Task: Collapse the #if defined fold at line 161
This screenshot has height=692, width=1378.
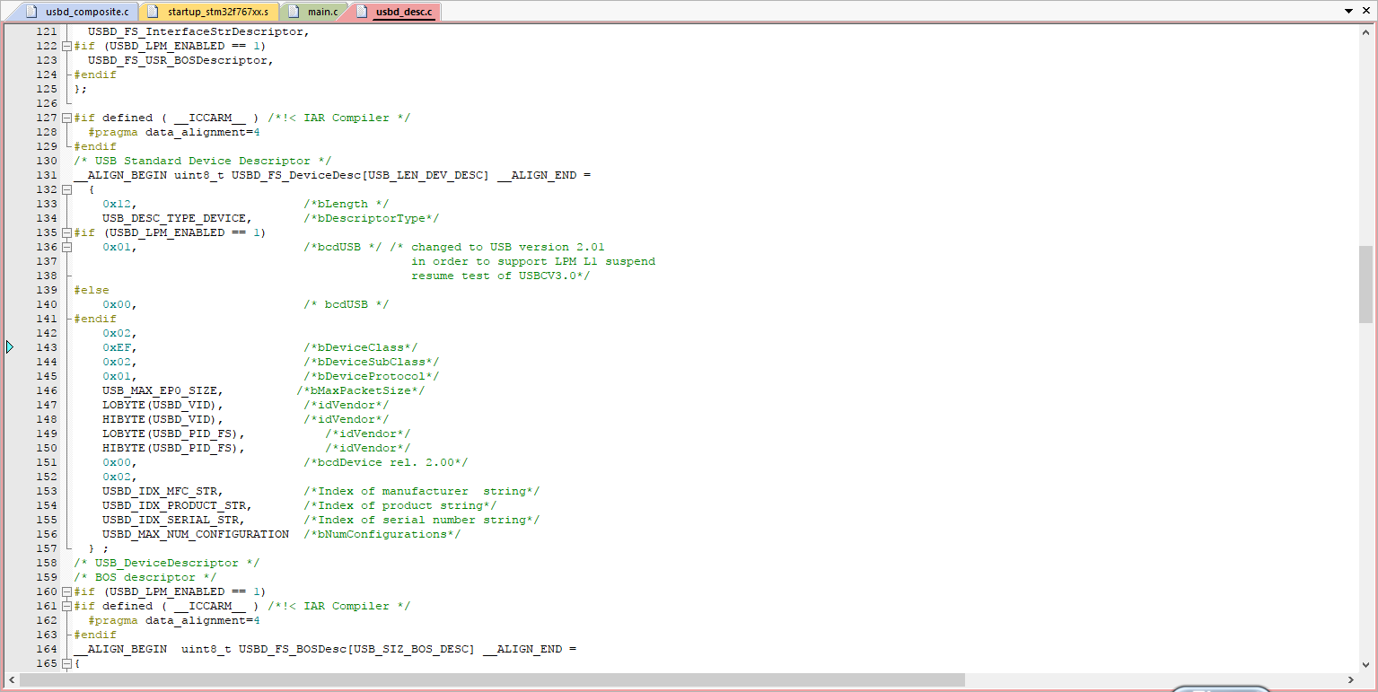Action: 66,606
